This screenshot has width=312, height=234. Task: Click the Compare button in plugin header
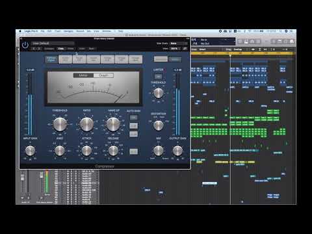point(49,49)
